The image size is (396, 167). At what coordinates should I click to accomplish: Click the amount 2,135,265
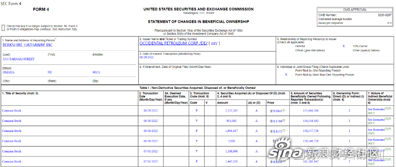(231, 111)
